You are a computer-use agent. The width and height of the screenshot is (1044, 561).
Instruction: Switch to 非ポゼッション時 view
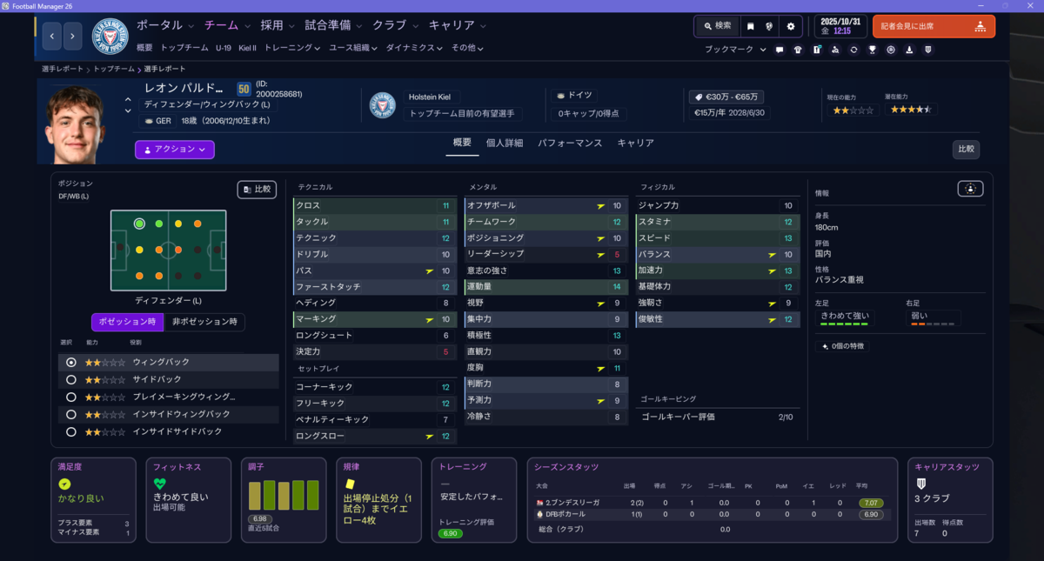(204, 322)
